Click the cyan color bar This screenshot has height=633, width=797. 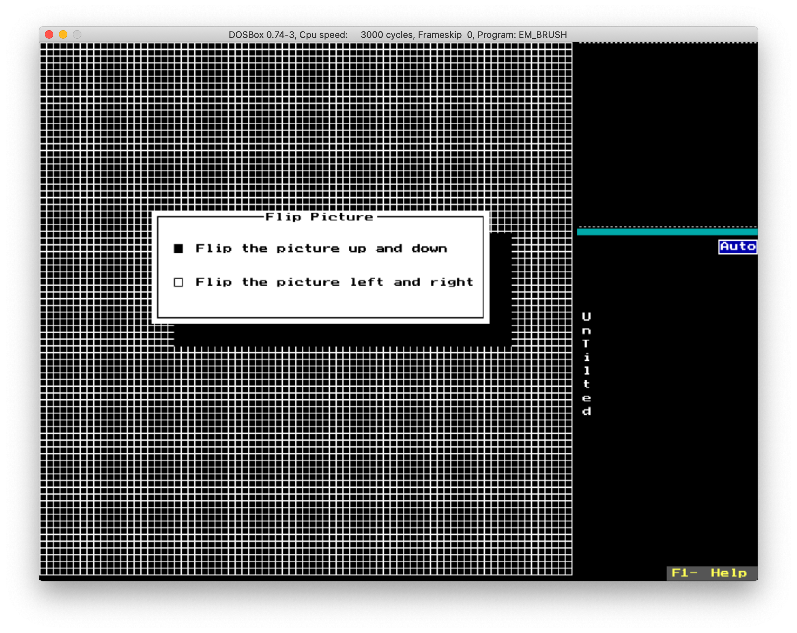point(667,232)
